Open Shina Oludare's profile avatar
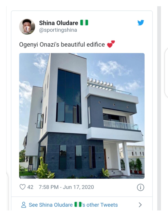The image size is (168, 213). (27, 26)
